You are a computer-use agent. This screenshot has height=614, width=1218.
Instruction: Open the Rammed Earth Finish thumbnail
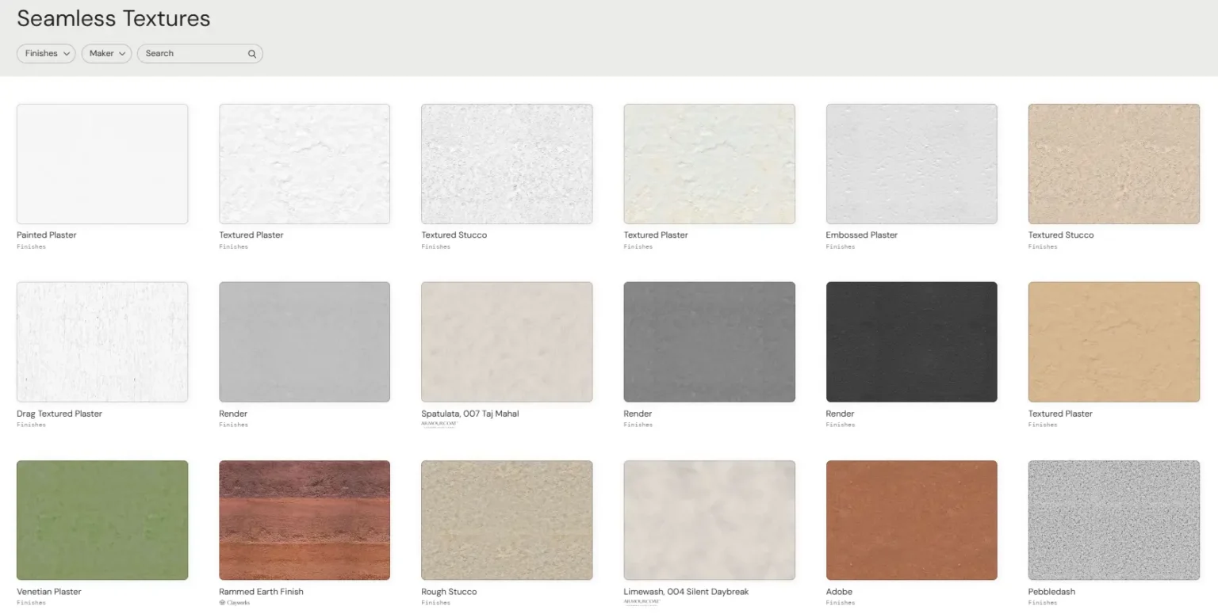[304, 520]
